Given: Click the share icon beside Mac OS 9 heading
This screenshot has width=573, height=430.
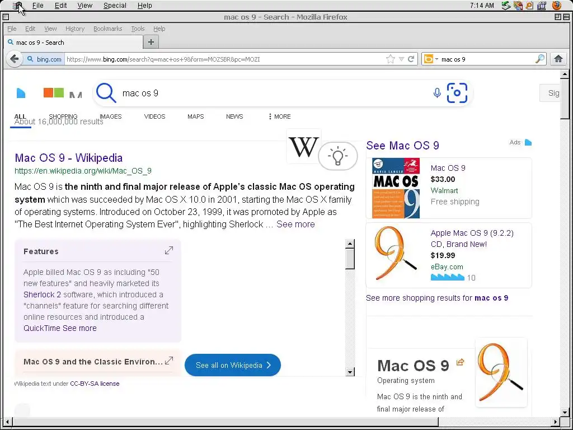Looking at the screenshot, I should click(460, 362).
